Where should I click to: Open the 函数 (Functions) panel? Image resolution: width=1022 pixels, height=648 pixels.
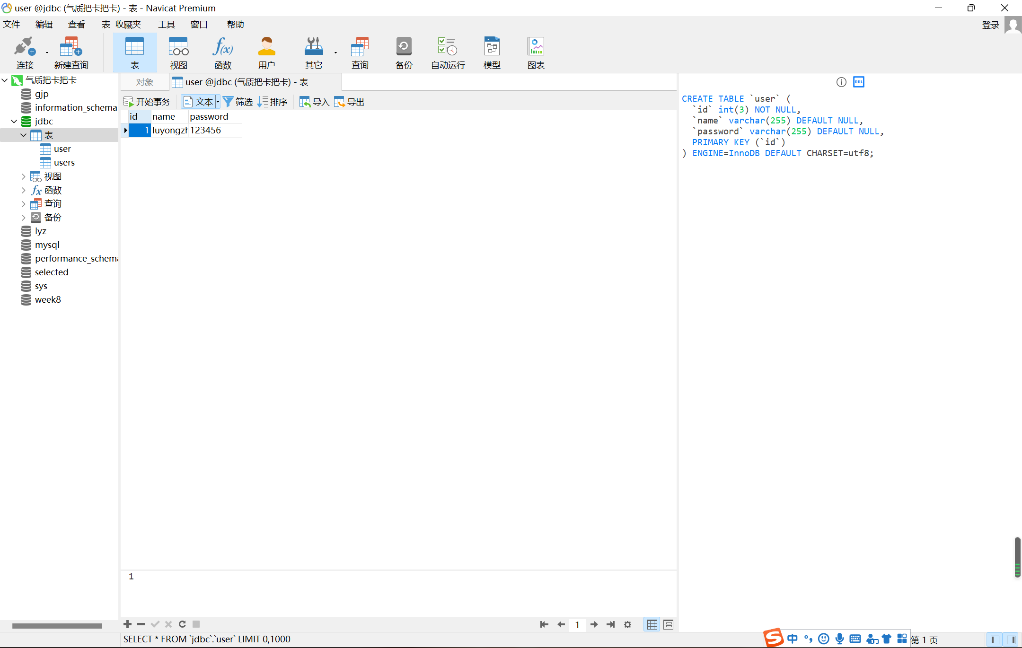(x=222, y=51)
